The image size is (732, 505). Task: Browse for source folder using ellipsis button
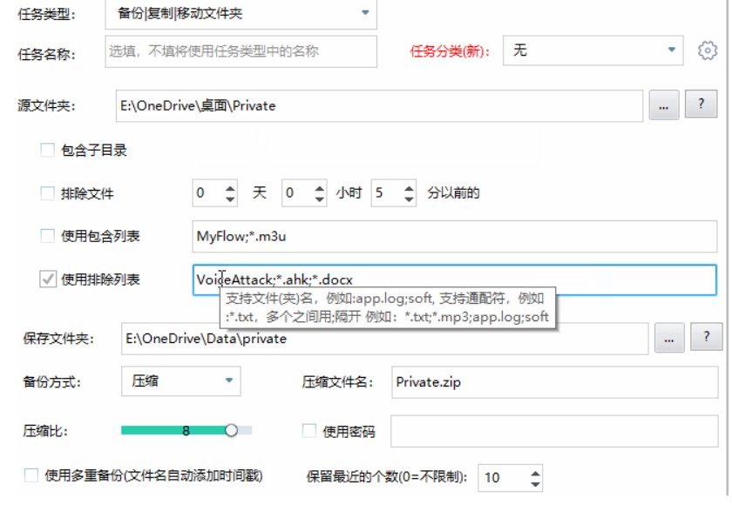pyautogui.click(x=664, y=104)
